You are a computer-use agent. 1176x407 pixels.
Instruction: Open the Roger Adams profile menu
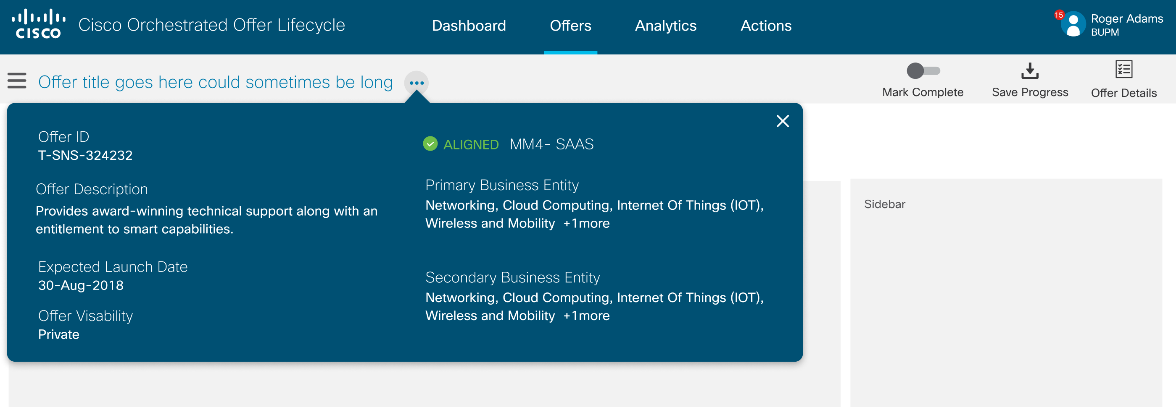(x=1126, y=25)
